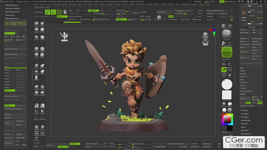Screen dimensions: 267x150
Task: Open the Brush menu
Action: tap(42, 5)
